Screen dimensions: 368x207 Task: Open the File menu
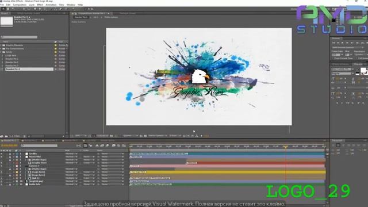2,5
